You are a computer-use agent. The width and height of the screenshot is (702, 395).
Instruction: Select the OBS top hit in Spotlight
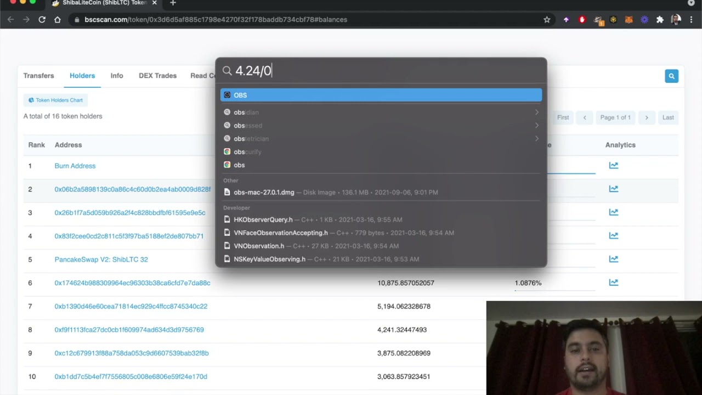click(381, 95)
